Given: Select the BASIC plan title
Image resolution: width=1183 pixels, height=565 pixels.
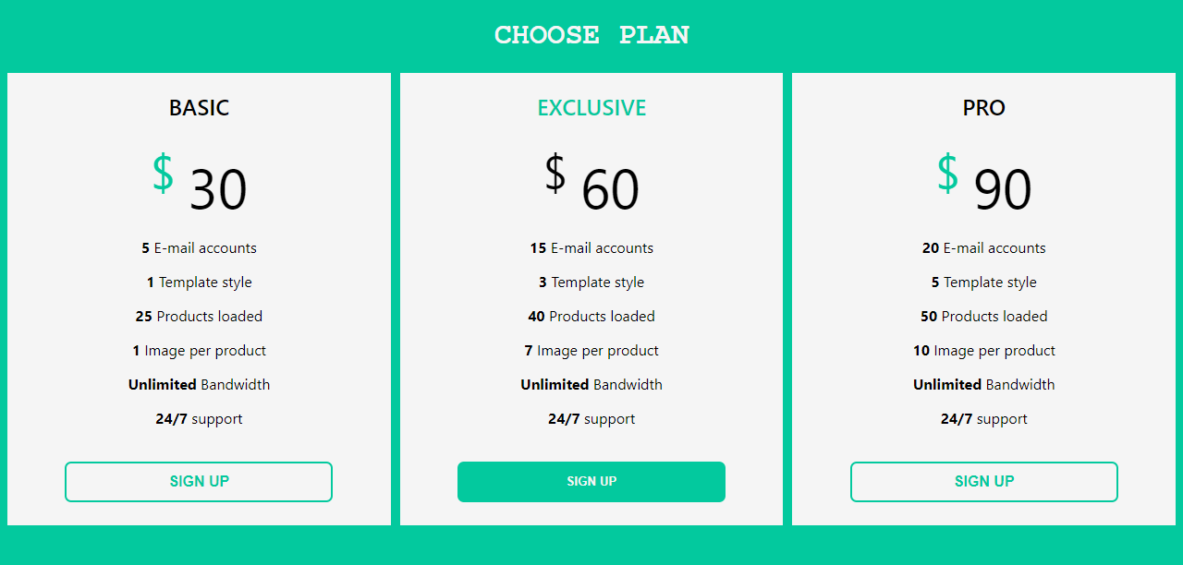Looking at the screenshot, I should [x=199, y=107].
